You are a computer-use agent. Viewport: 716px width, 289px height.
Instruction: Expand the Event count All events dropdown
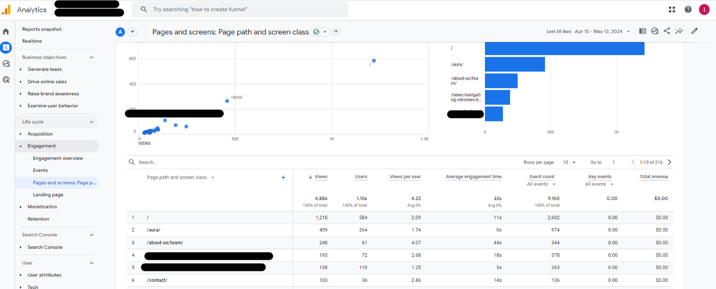click(x=541, y=184)
